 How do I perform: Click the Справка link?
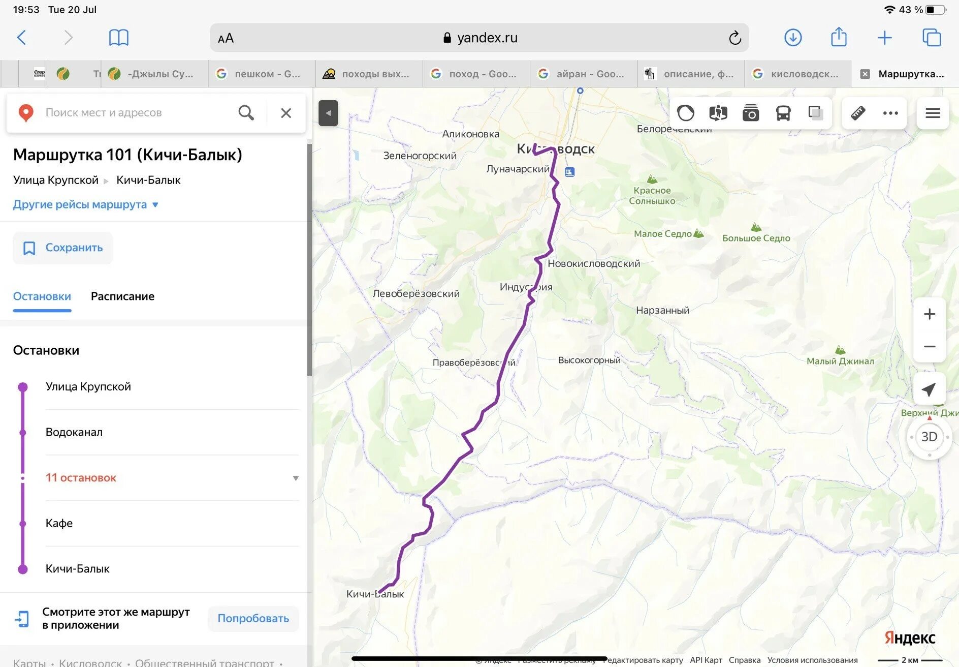[745, 660]
